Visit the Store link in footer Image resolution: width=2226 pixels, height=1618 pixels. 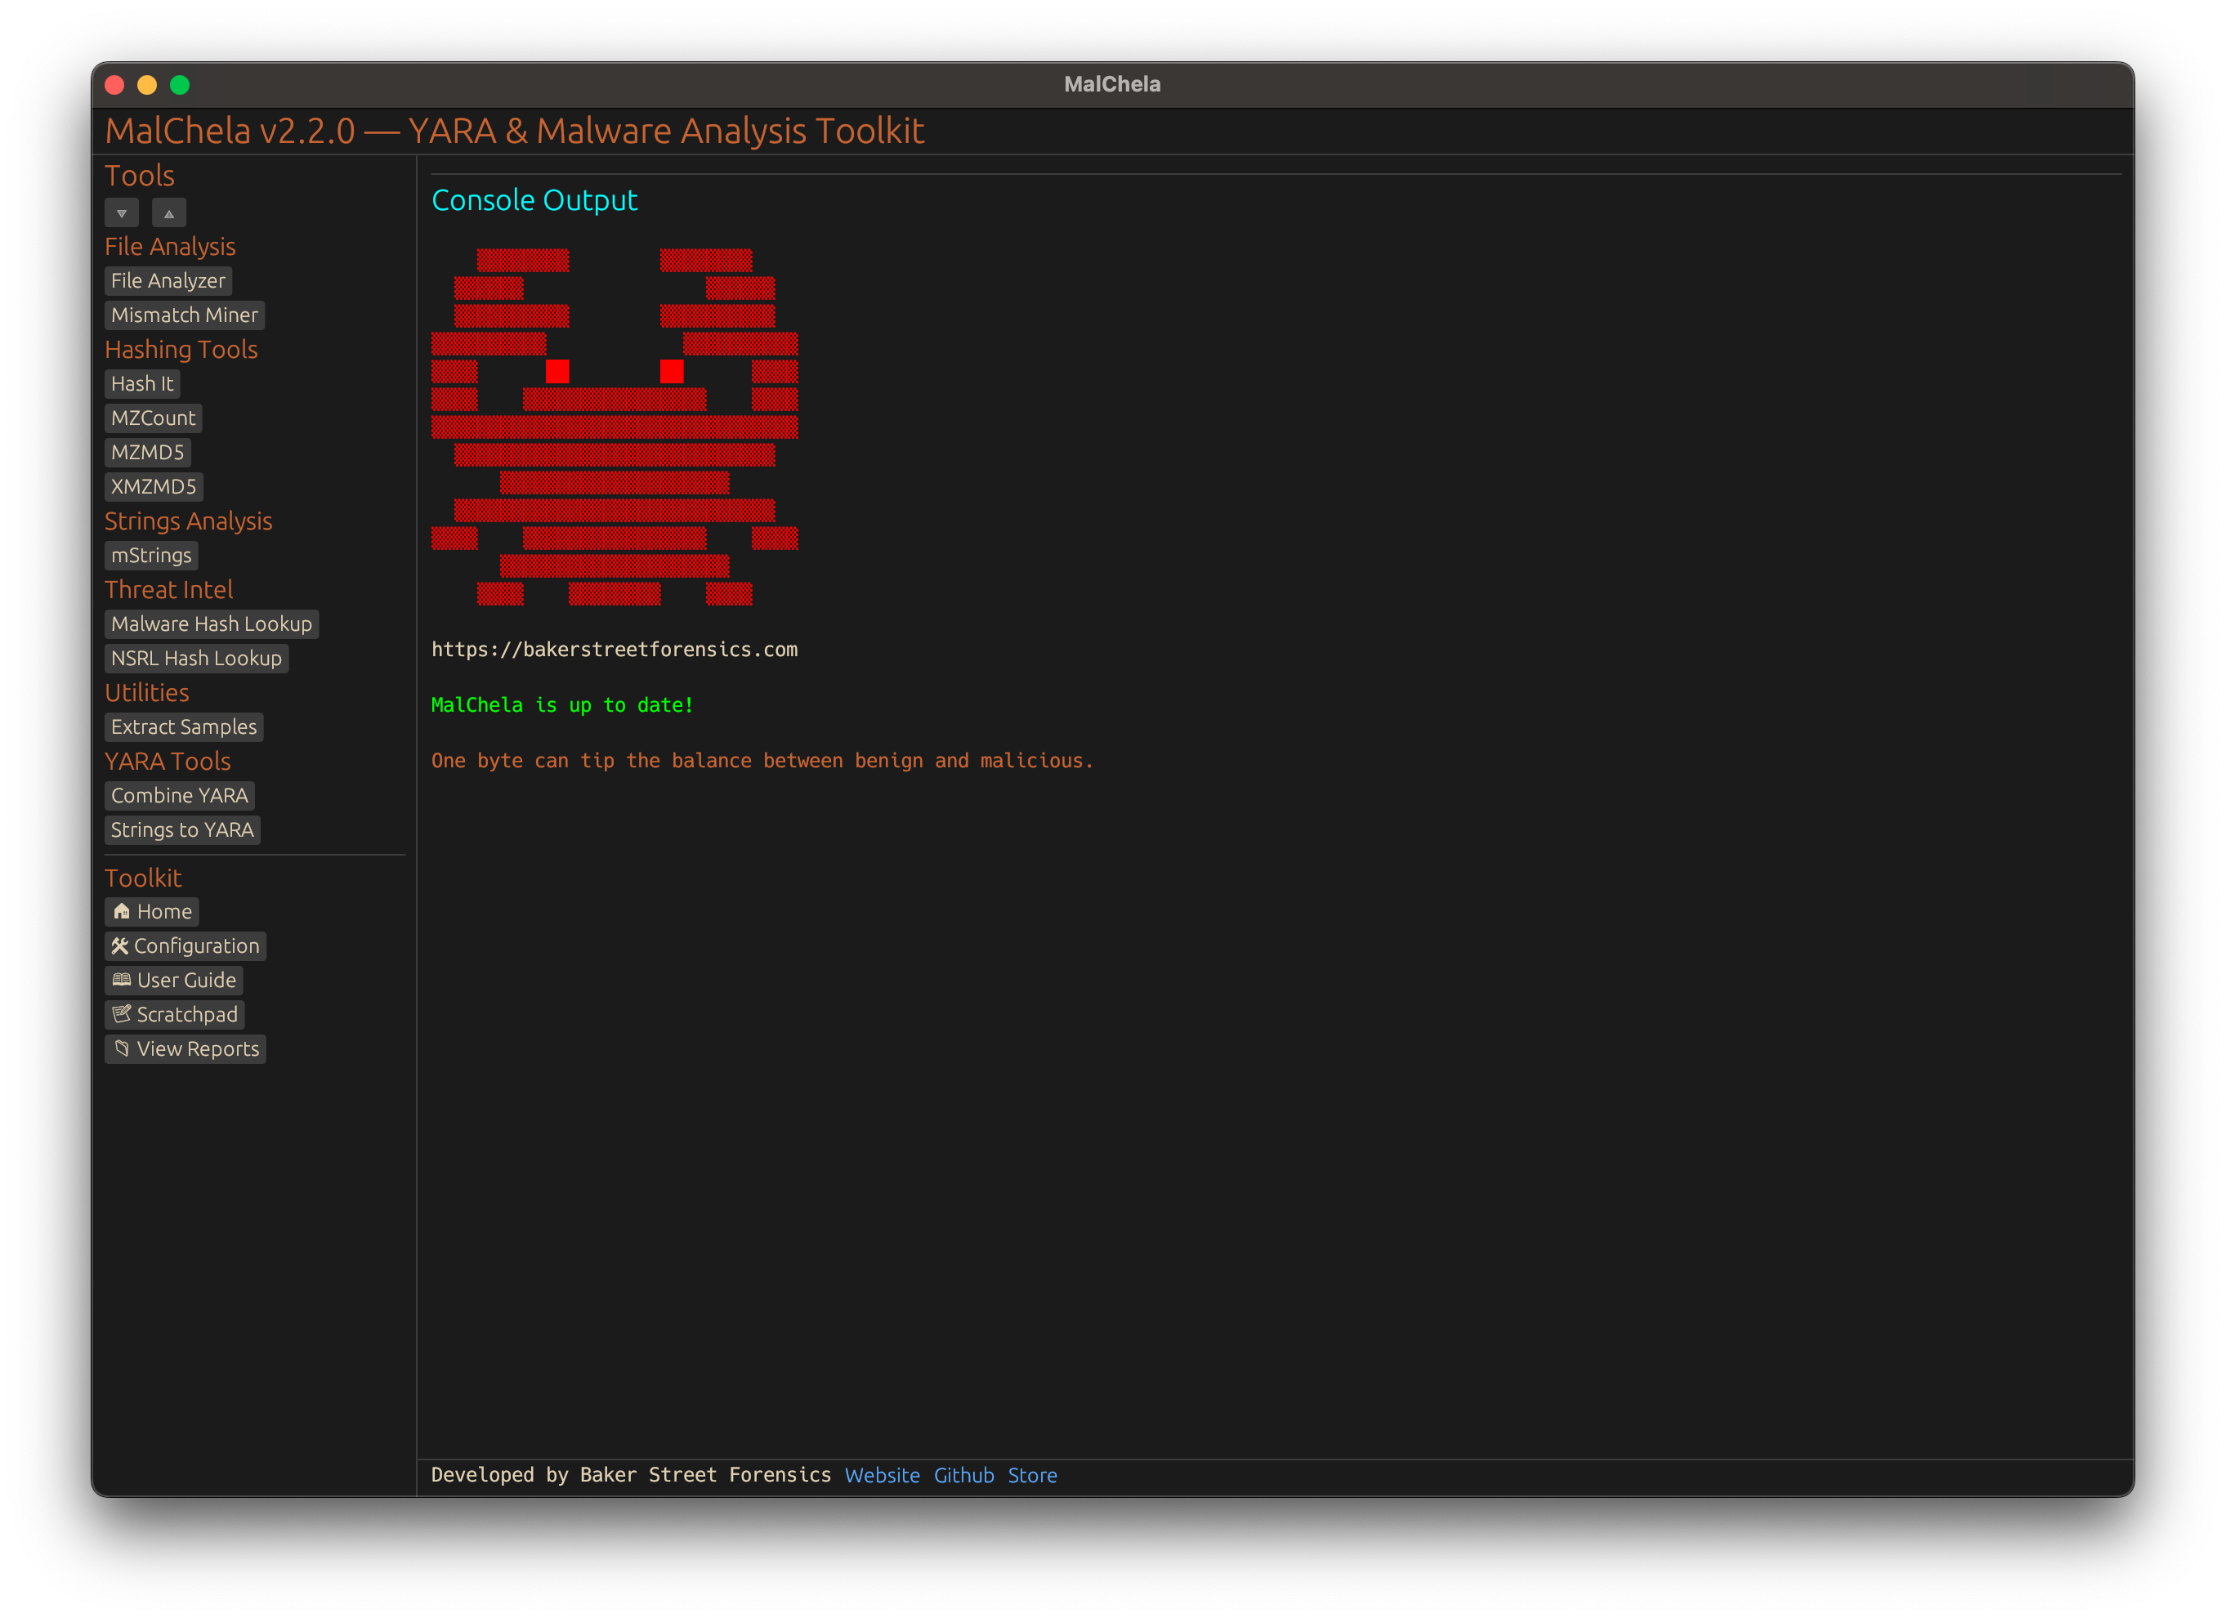tap(1033, 1475)
